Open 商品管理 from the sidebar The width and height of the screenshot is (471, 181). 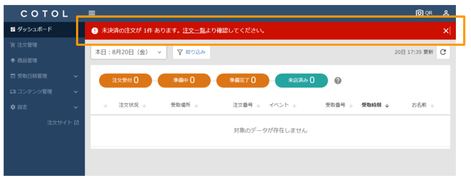(26, 60)
